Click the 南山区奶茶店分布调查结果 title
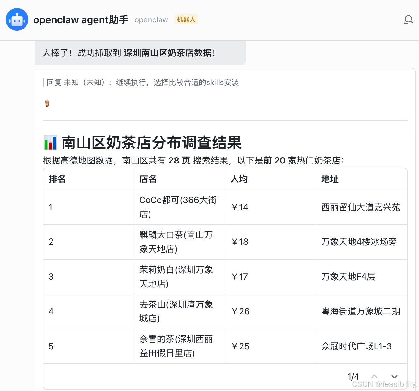Viewport: 419px width, 391px height. click(x=152, y=143)
